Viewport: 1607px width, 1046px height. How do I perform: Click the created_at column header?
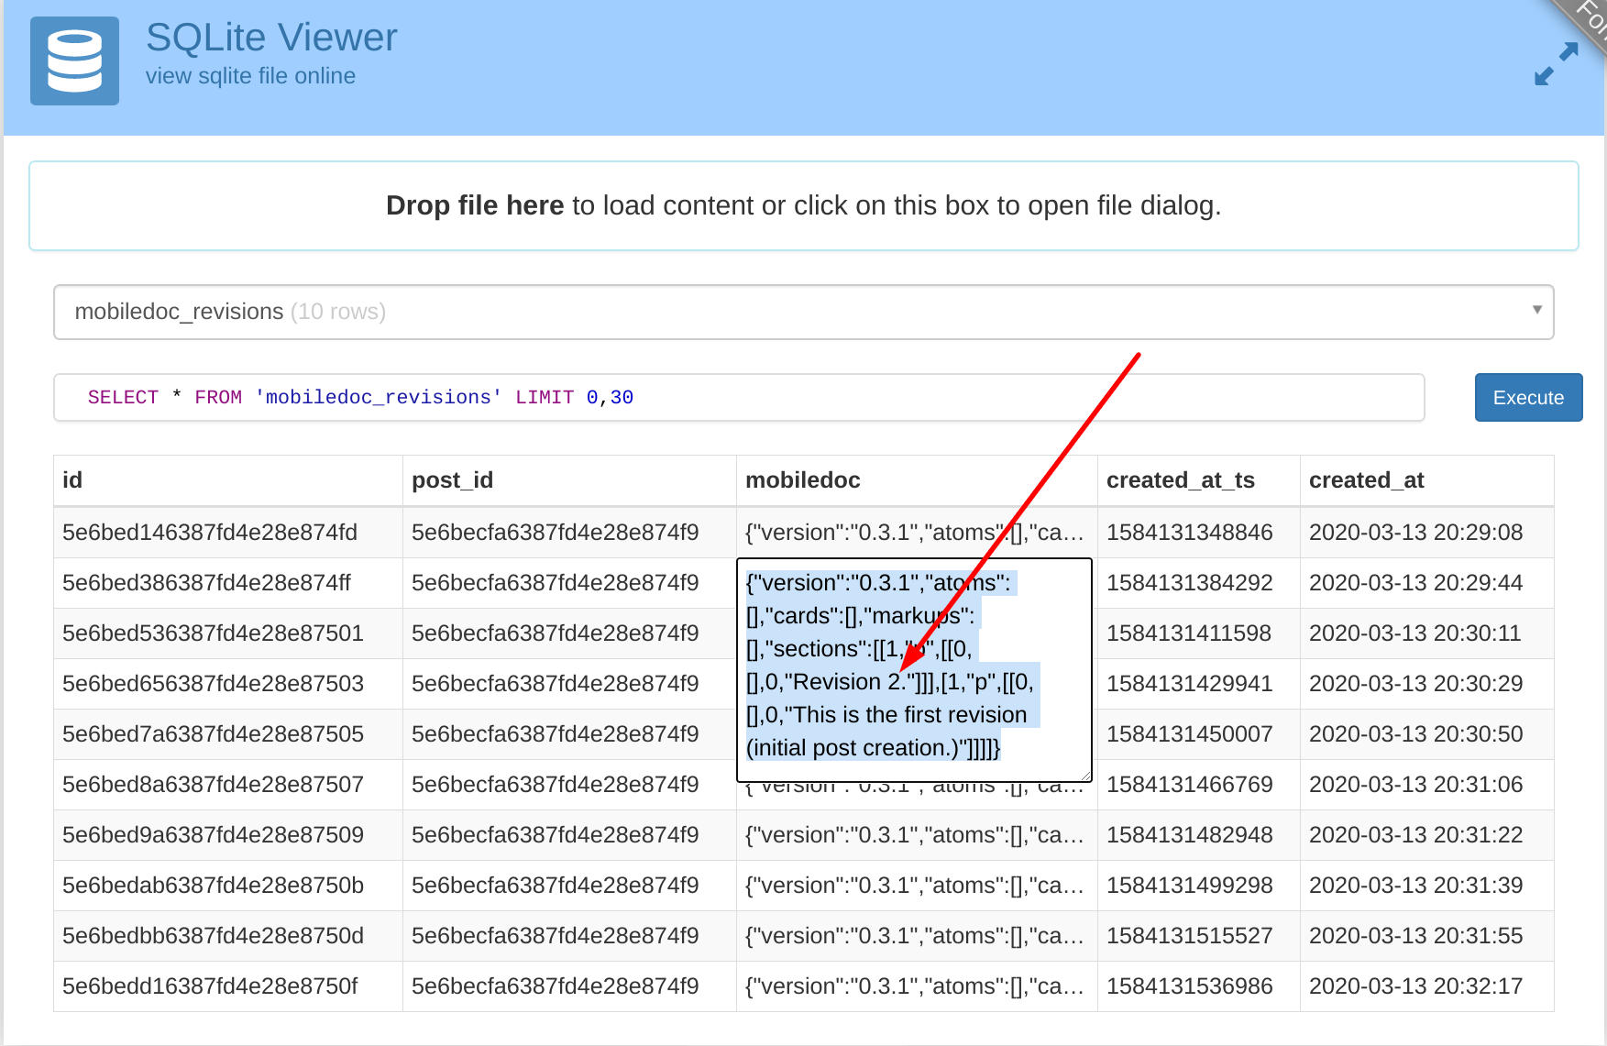[x=1426, y=480]
